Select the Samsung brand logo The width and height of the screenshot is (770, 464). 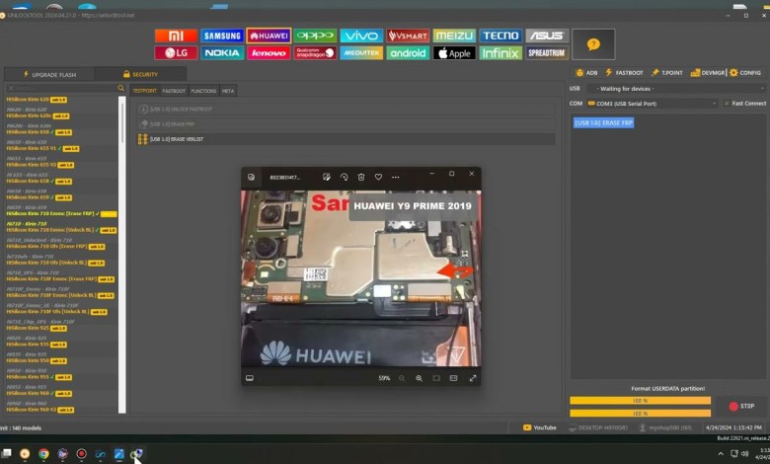222,36
